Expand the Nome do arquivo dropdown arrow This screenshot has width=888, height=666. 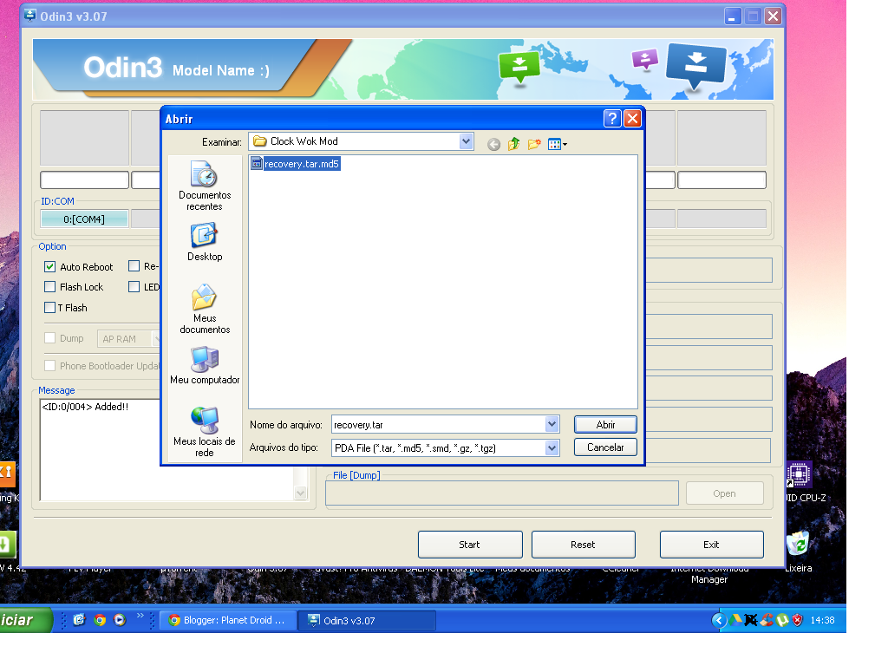552,424
